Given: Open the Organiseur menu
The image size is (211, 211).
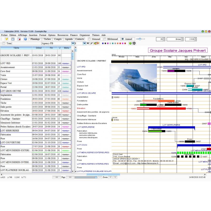Looking at the screenshot, I should tap(85, 35).
